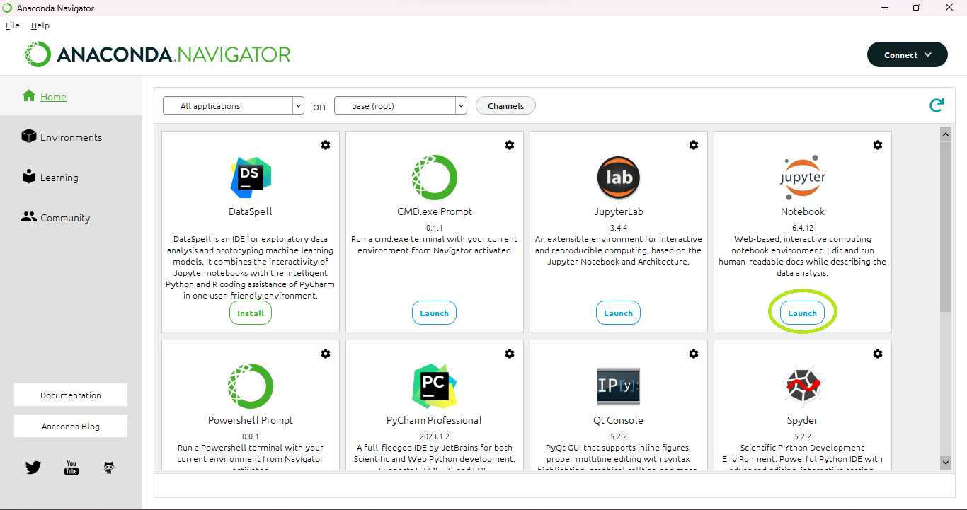Open the File menu
Viewport: 967px width, 510px height.
point(13,25)
